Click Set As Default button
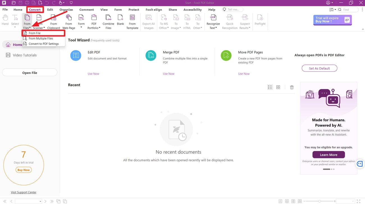This screenshot has width=365, height=204. point(319,68)
